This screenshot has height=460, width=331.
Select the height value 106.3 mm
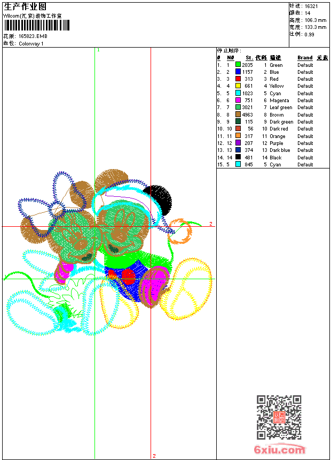(x=316, y=20)
